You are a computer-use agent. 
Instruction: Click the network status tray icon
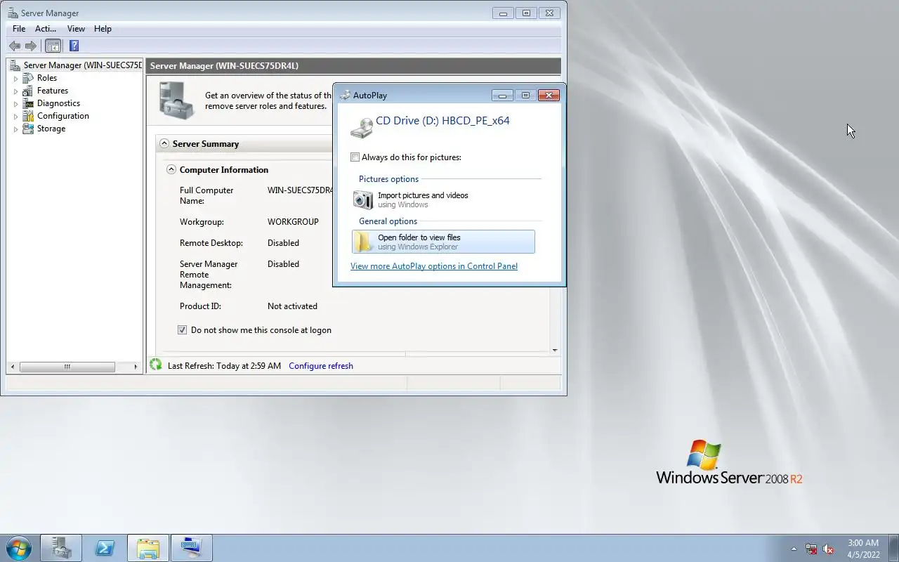pos(811,549)
